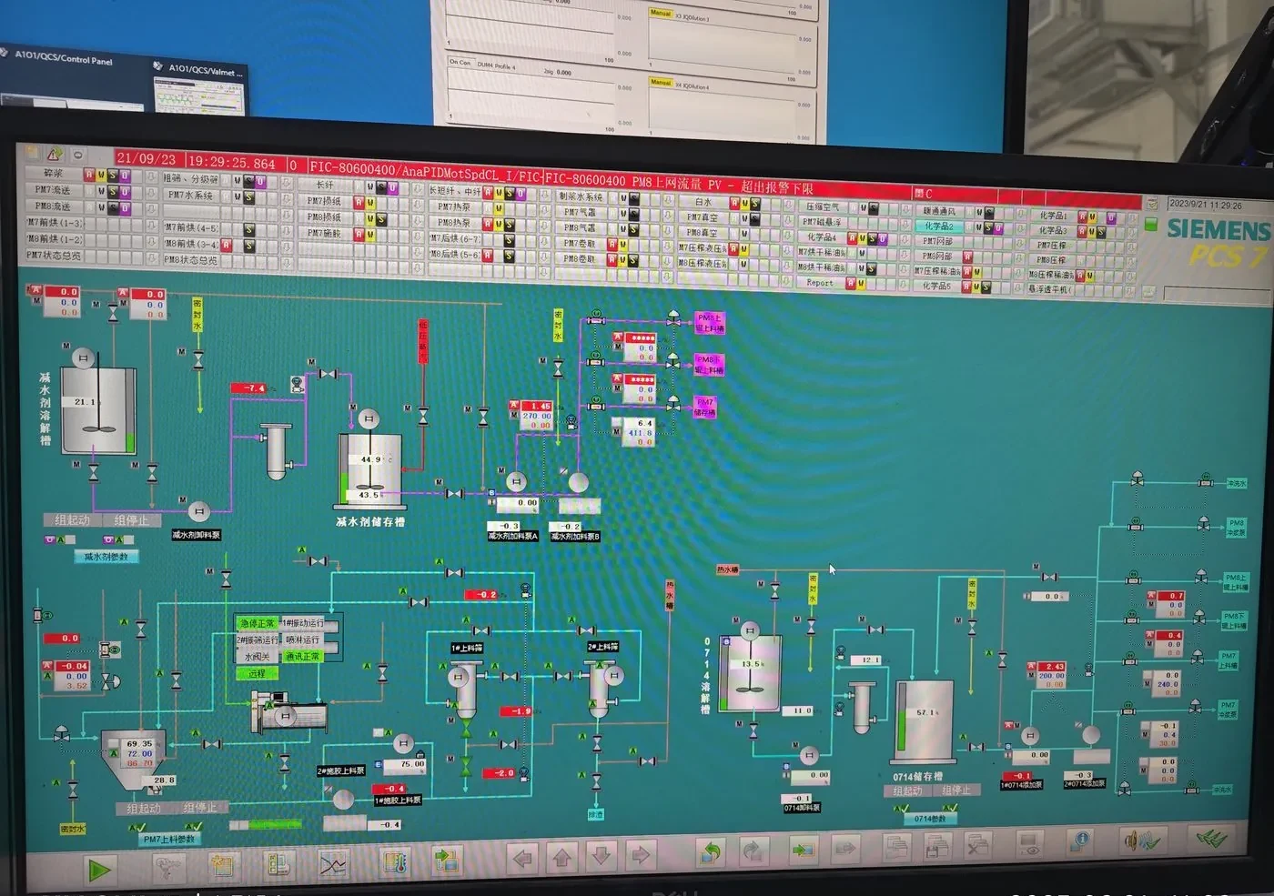Image resolution: width=1274 pixels, height=896 pixels.
Task: Expand the down arrow beside 长纤 row
Action: pos(417,187)
